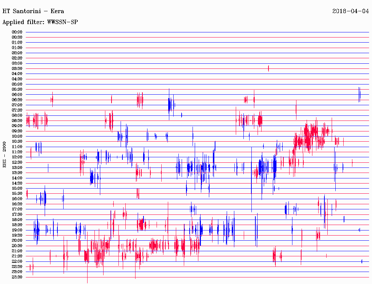This screenshot has width=372, height=284.
Task: Select the 10:30 time label
Action: pos(17,142)
